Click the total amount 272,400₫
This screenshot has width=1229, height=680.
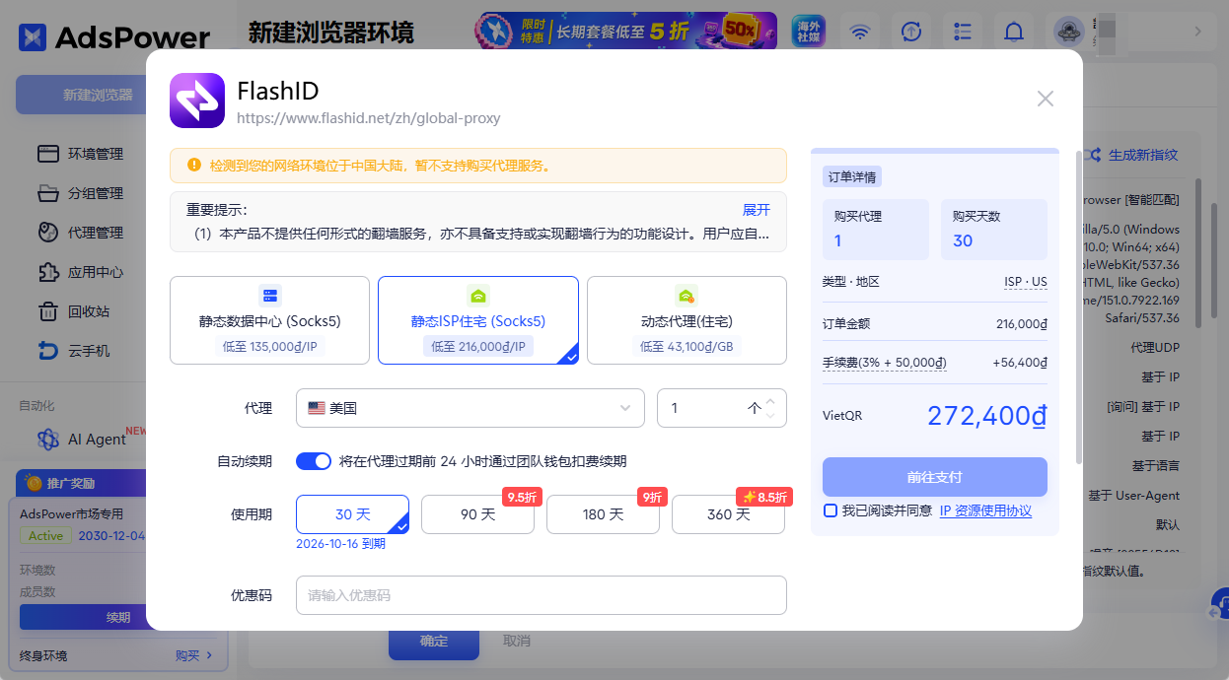pyautogui.click(x=986, y=416)
